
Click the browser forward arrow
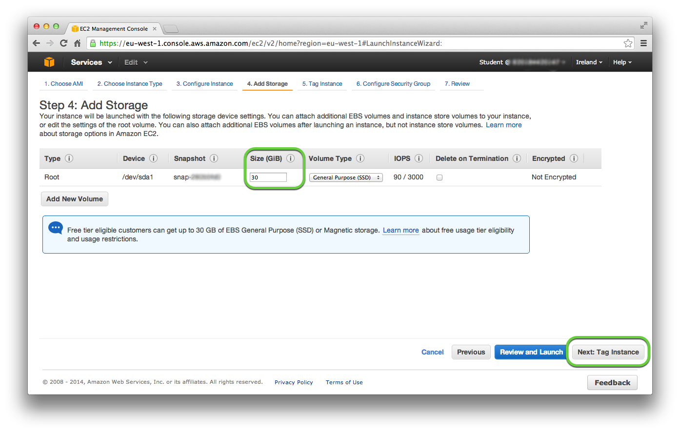tap(50, 43)
